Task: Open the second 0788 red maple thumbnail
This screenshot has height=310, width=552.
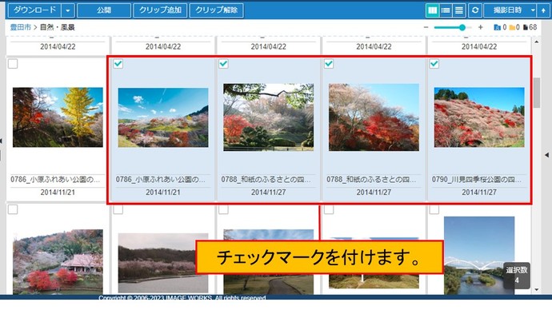Action: pos(374,117)
